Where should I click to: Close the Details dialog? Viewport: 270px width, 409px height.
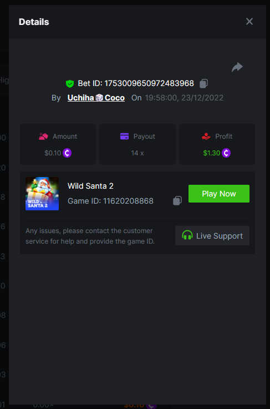(x=249, y=22)
